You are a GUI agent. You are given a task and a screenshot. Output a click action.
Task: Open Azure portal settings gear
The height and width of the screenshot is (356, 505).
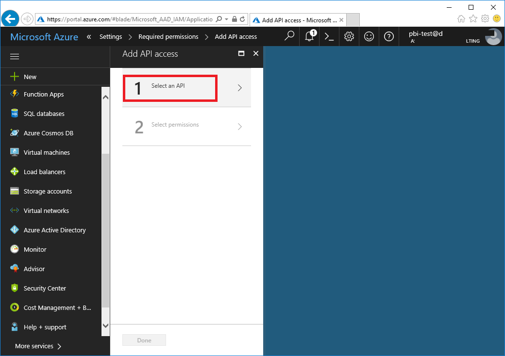[349, 36]
